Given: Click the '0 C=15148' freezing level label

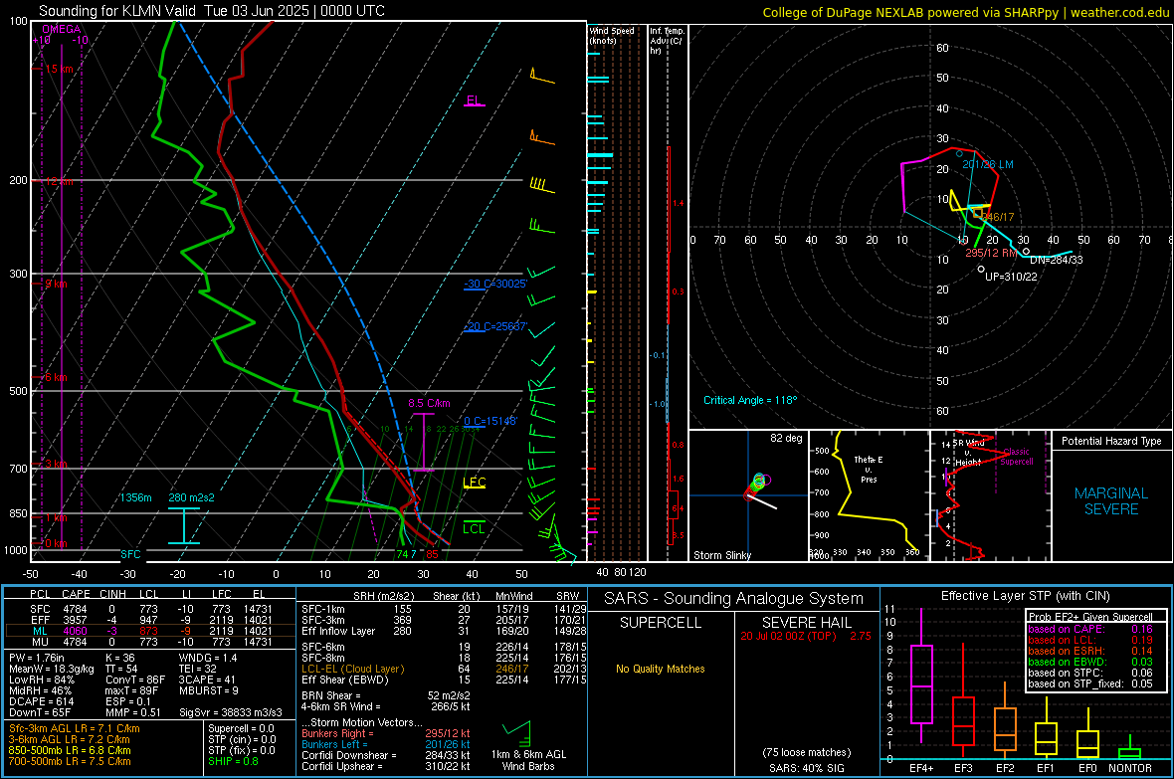Looking at the screenshot, I should pyautogui.click(x=490, y=421).
